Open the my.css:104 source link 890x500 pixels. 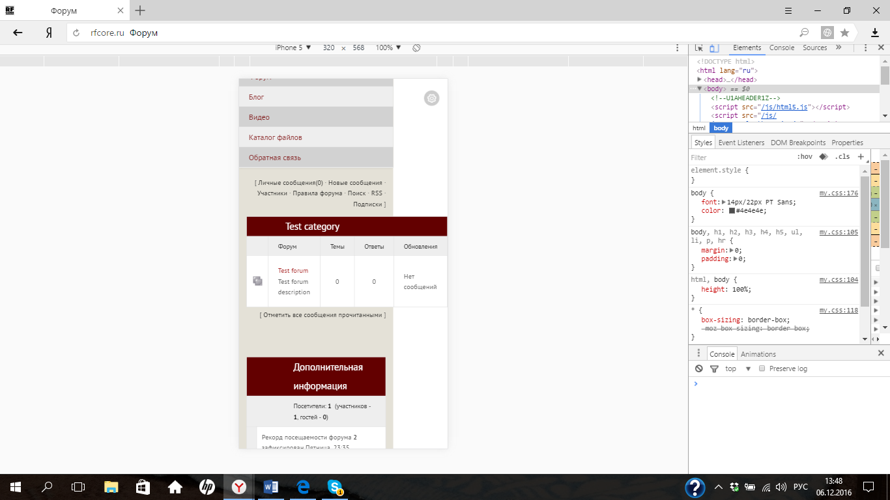tap(839, 280)
